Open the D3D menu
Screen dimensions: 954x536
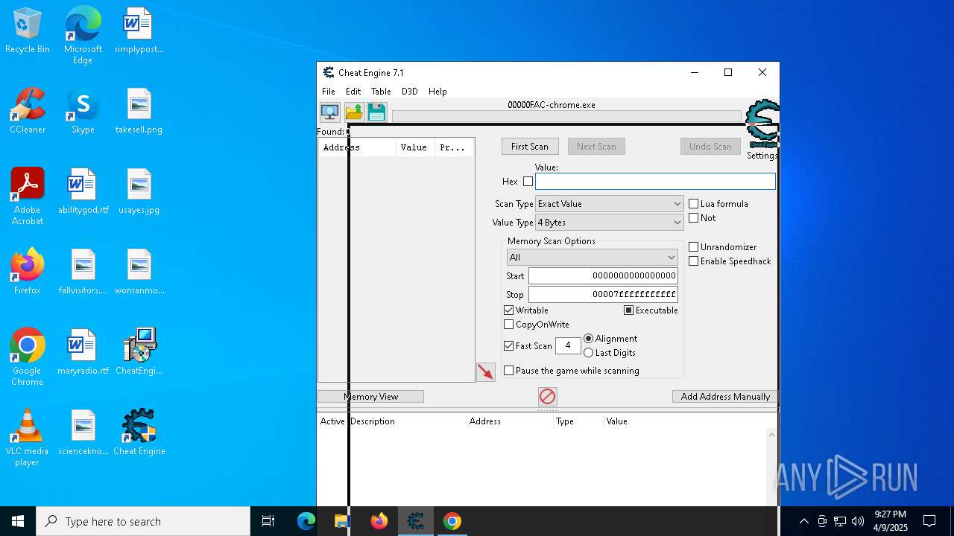tap(410, 92)
